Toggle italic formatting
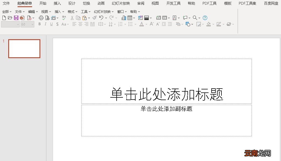Screen dimensions: 281x161 [x=45, y=24]
